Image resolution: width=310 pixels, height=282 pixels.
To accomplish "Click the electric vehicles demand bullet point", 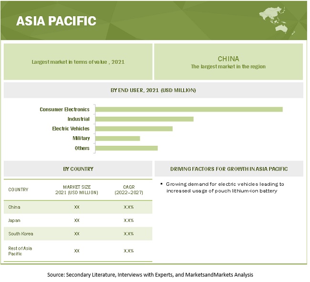I will pos(225,187).
